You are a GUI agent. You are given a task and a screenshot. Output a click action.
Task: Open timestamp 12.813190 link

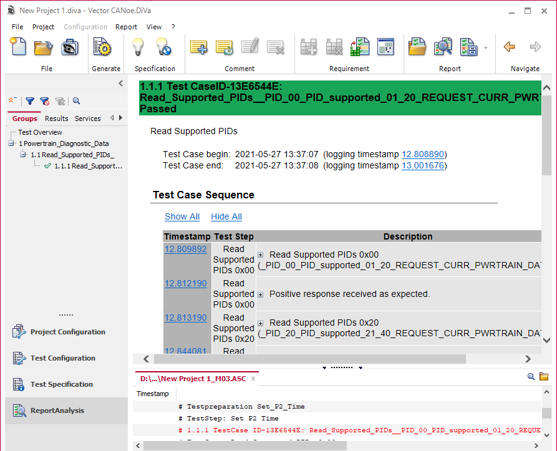186,318
